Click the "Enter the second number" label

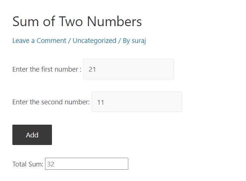51,102
